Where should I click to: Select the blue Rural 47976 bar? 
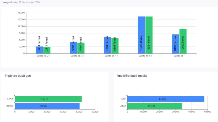pyautogui.click(x=165, y=99)
